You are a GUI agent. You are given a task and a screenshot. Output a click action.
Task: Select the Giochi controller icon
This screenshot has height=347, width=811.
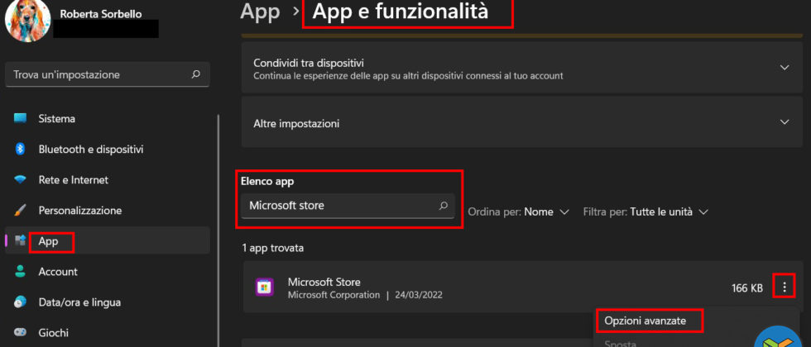pos(21,333)
